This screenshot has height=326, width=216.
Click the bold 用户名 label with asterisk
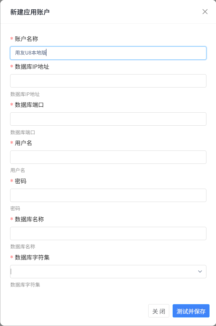coord(21,143)
